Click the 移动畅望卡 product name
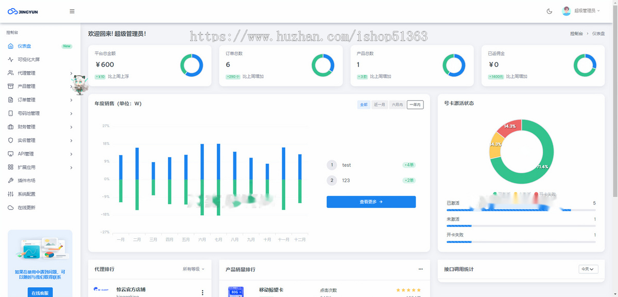618x297 pixels. pos(271,290)
